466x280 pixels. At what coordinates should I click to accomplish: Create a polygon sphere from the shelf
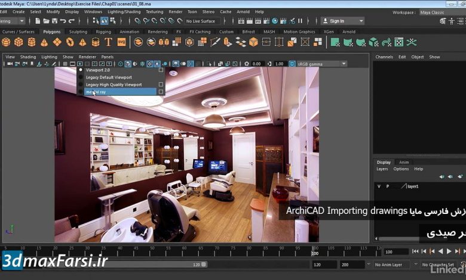(x=6, y=42)
